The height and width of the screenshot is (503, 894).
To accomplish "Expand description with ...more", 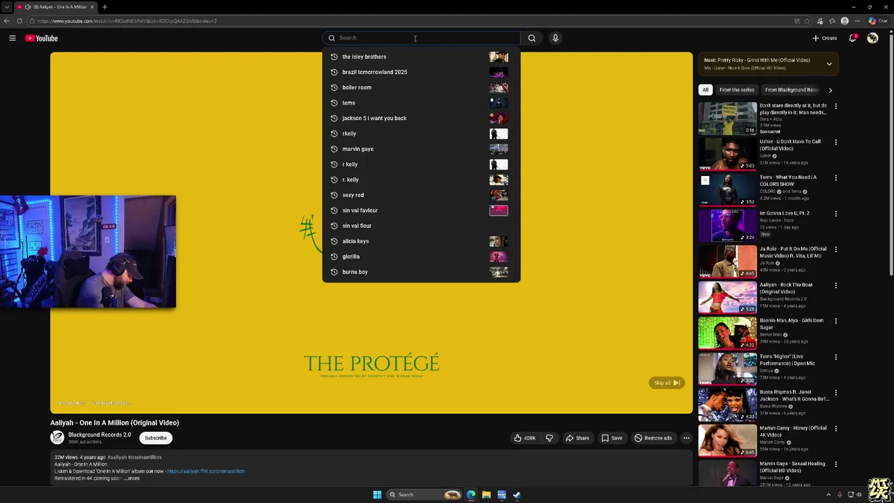I will [x=133, y=479].
